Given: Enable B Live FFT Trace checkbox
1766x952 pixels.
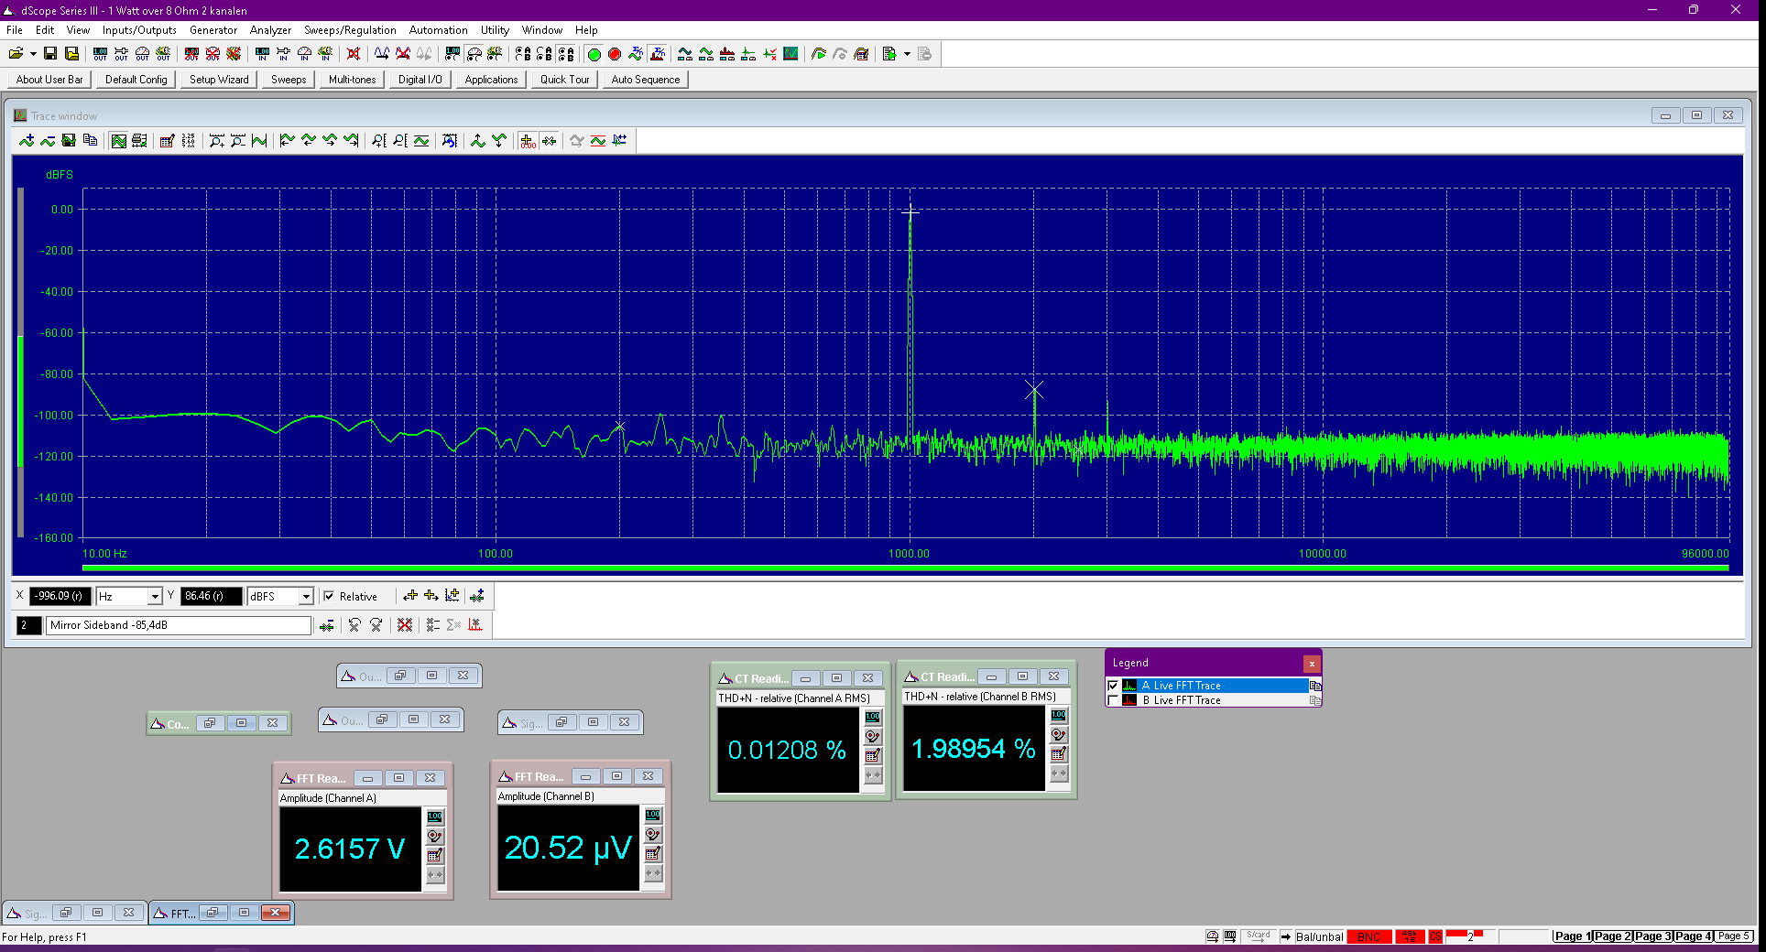Looking at the screenshot, I should (x=1113, y=700).
